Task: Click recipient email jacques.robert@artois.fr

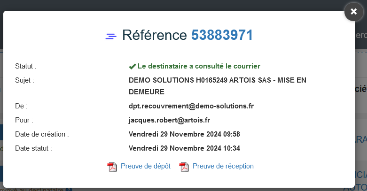Action: tap(169, 120)
